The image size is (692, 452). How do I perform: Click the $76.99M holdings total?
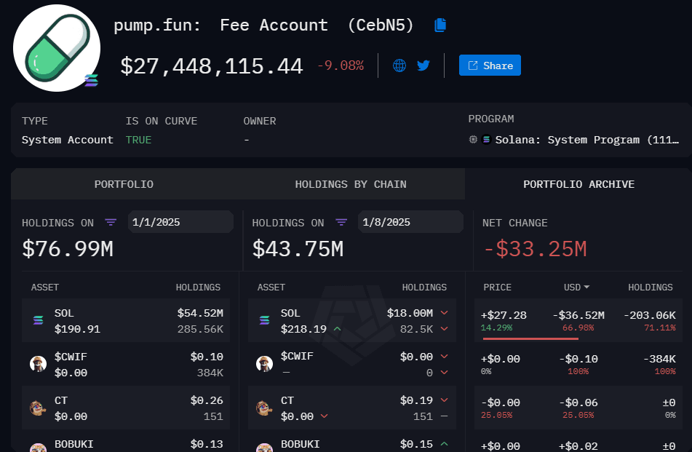68,249
